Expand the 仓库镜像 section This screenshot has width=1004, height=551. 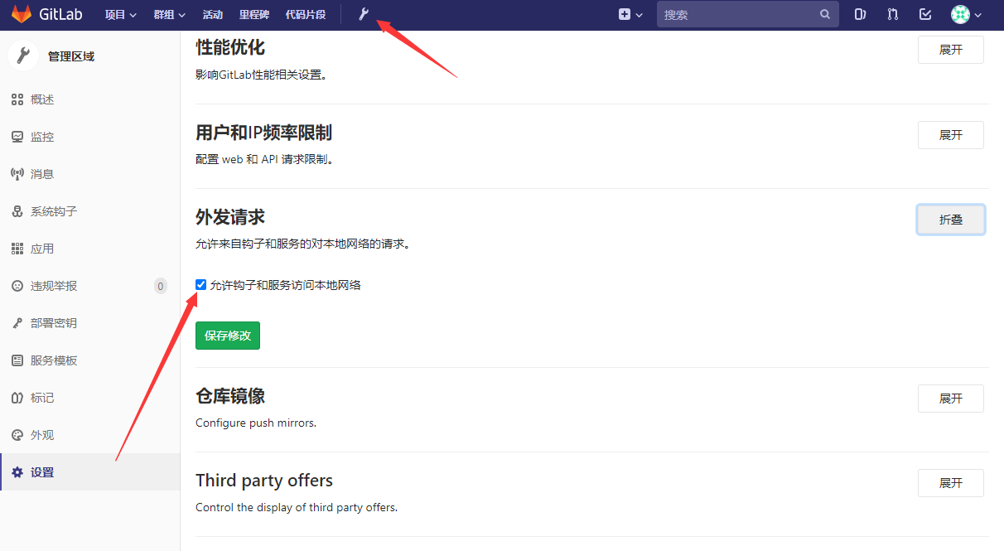[x=950, y=399]
